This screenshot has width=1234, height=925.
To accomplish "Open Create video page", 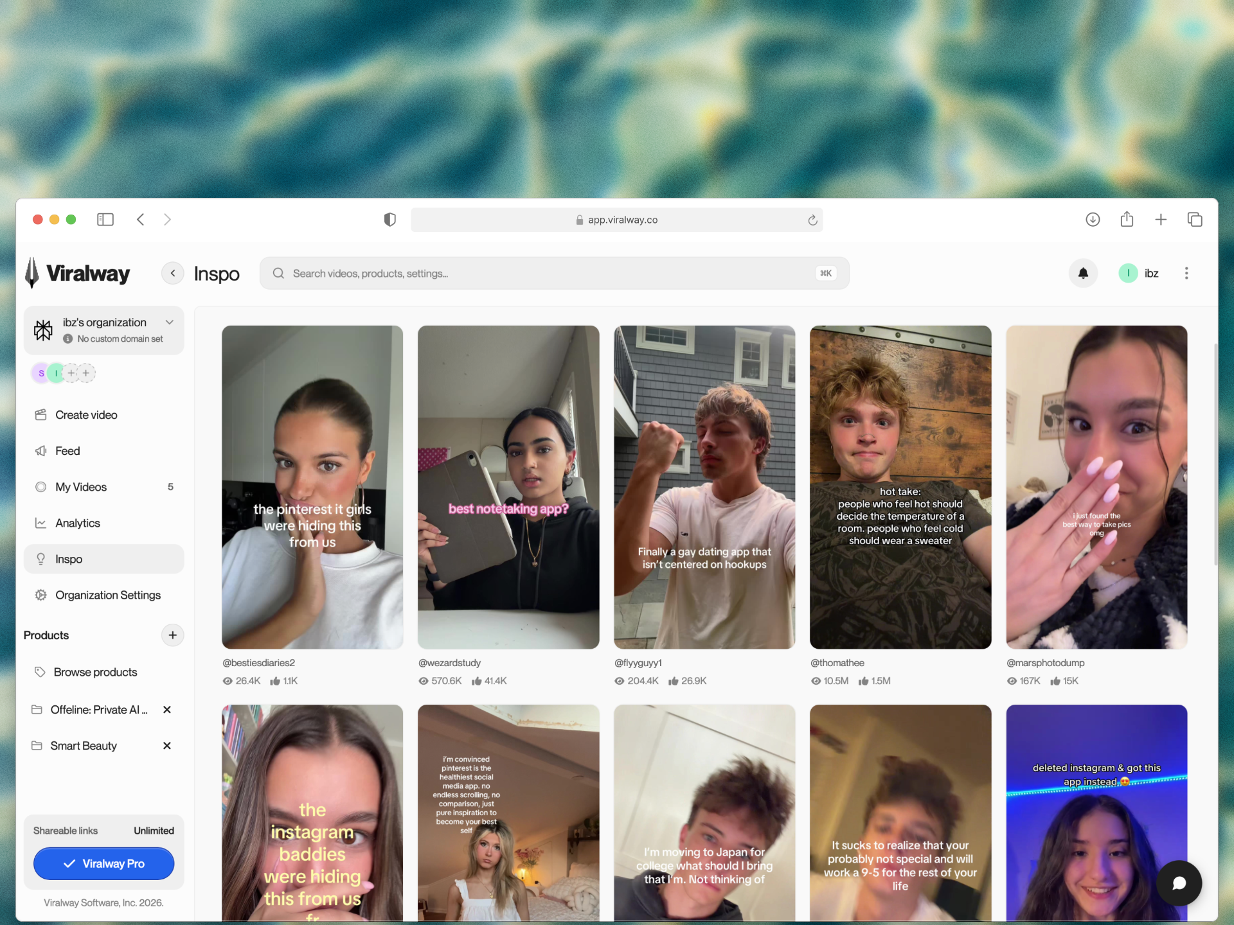I will (x=103, y=415).
